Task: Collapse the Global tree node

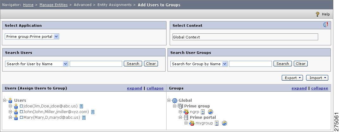Action: 169,100
